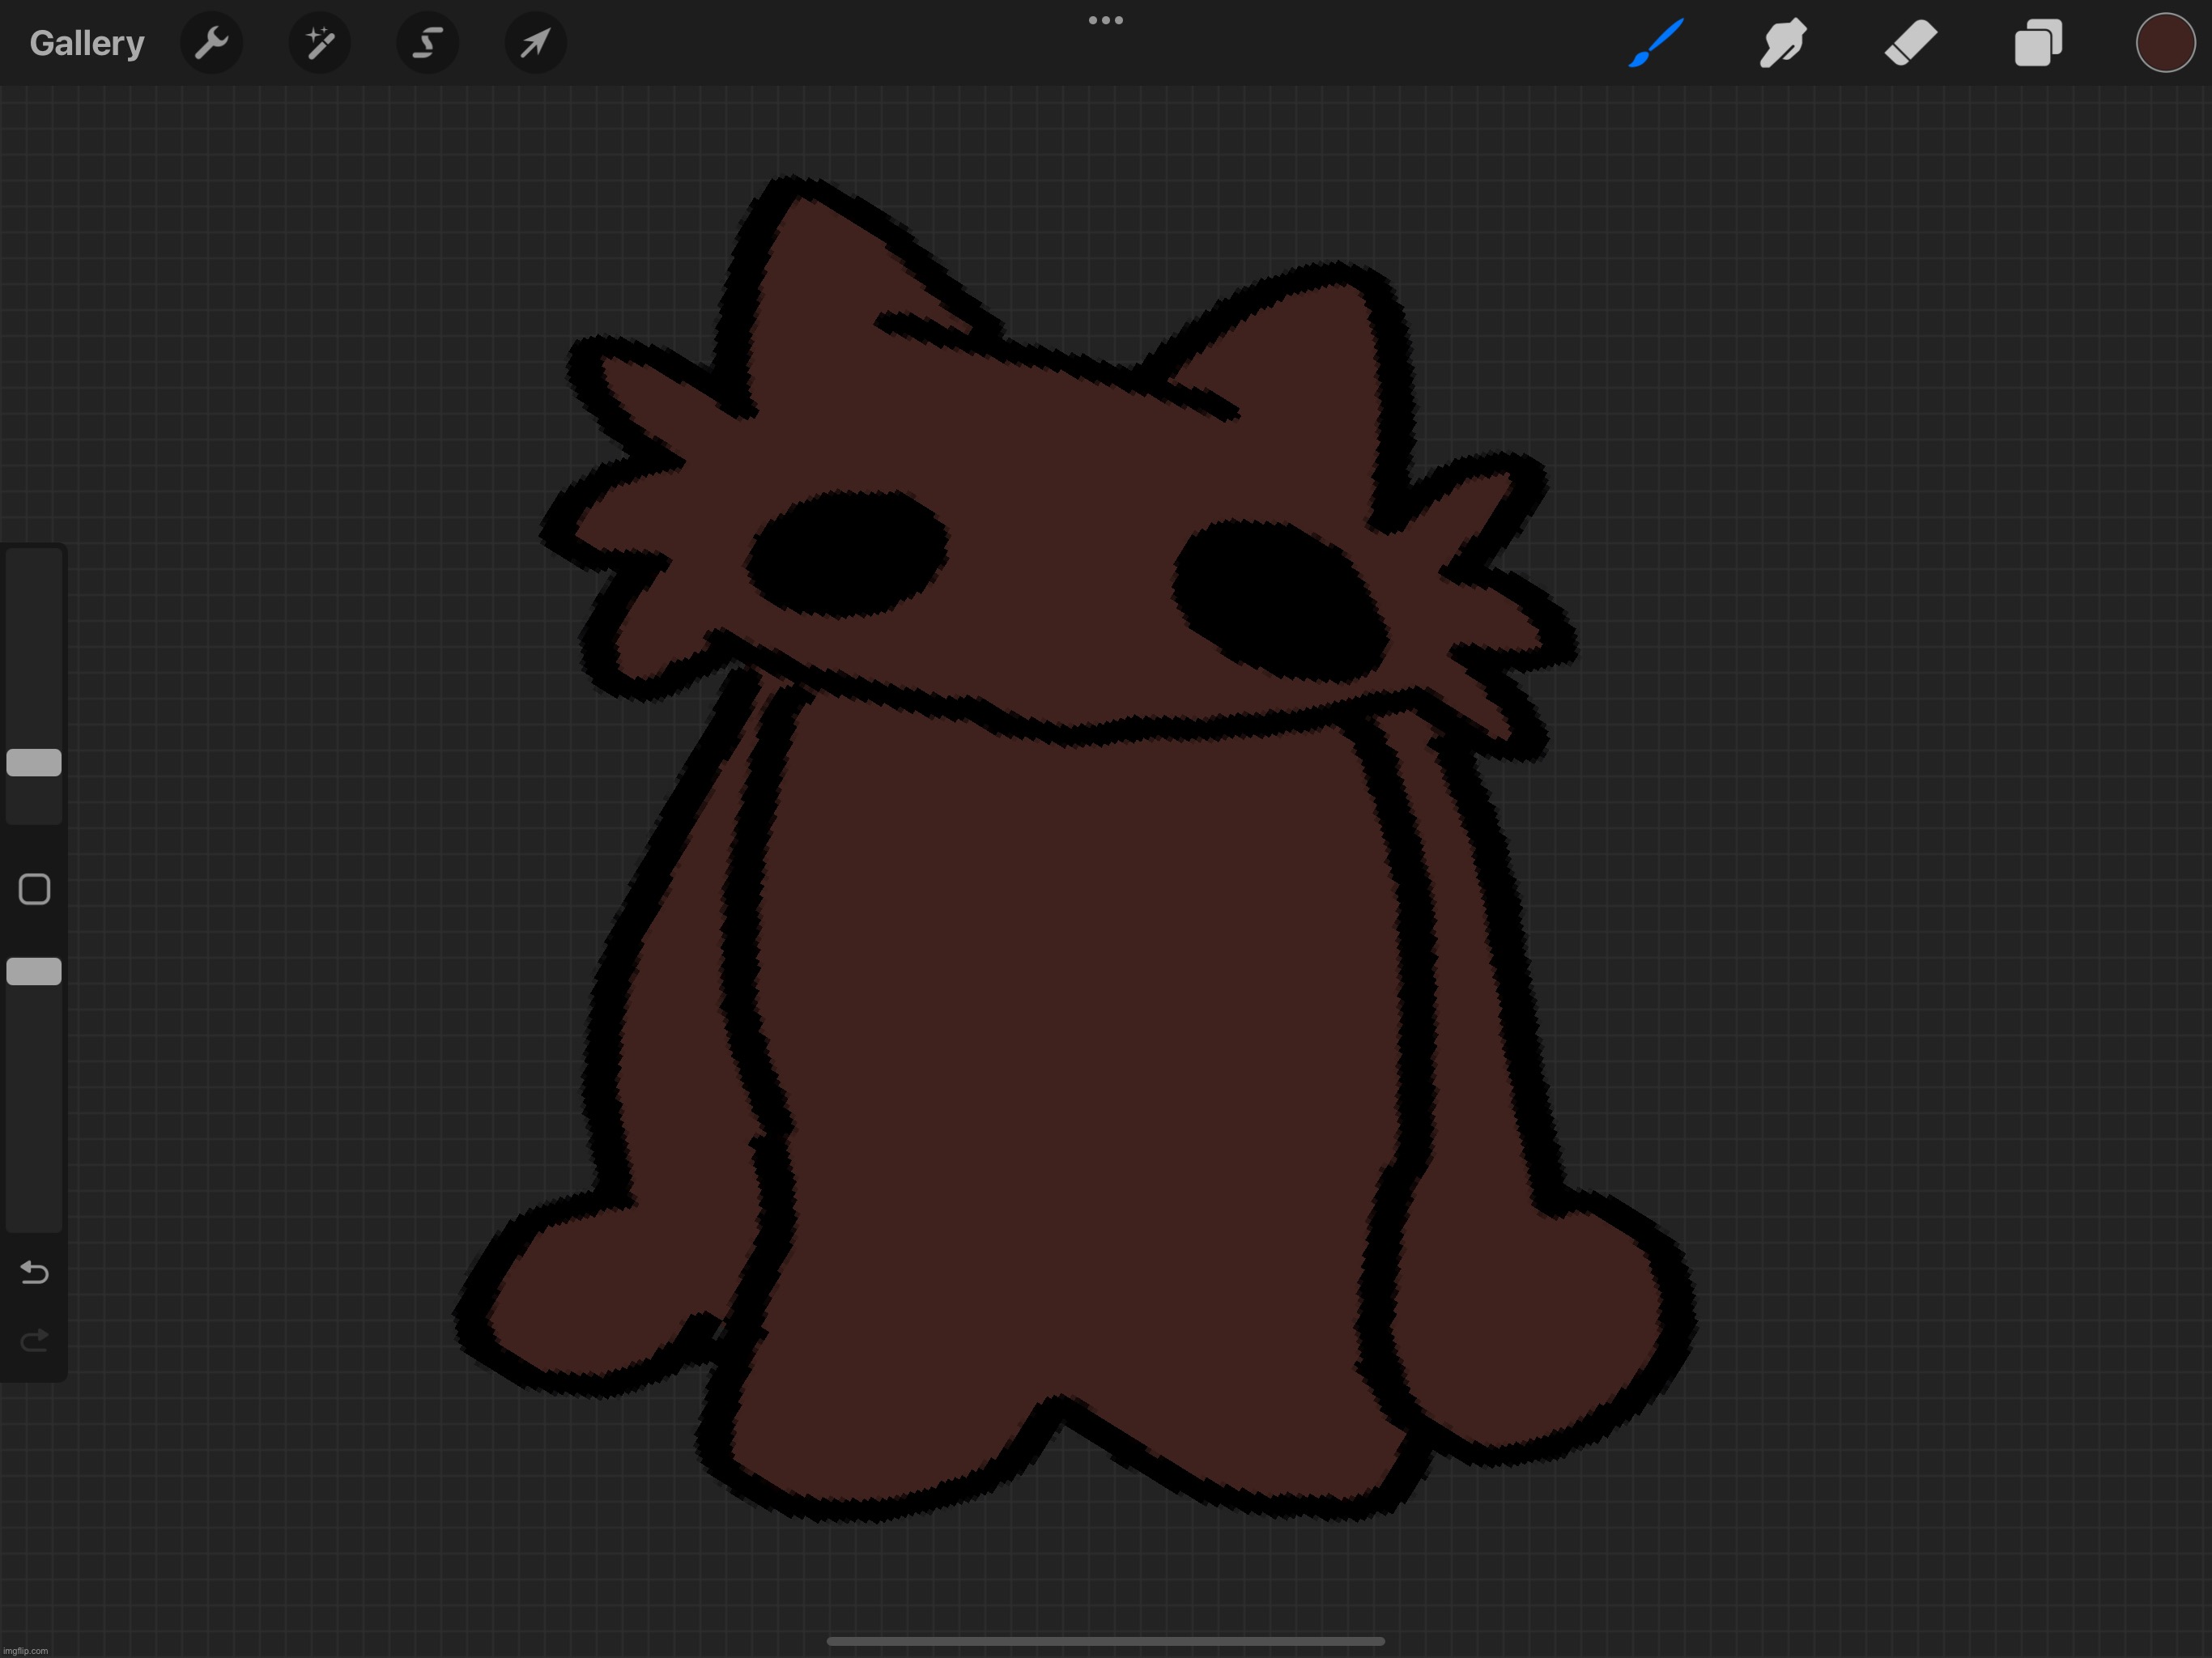Activate the Transform arrow tool

536,43
